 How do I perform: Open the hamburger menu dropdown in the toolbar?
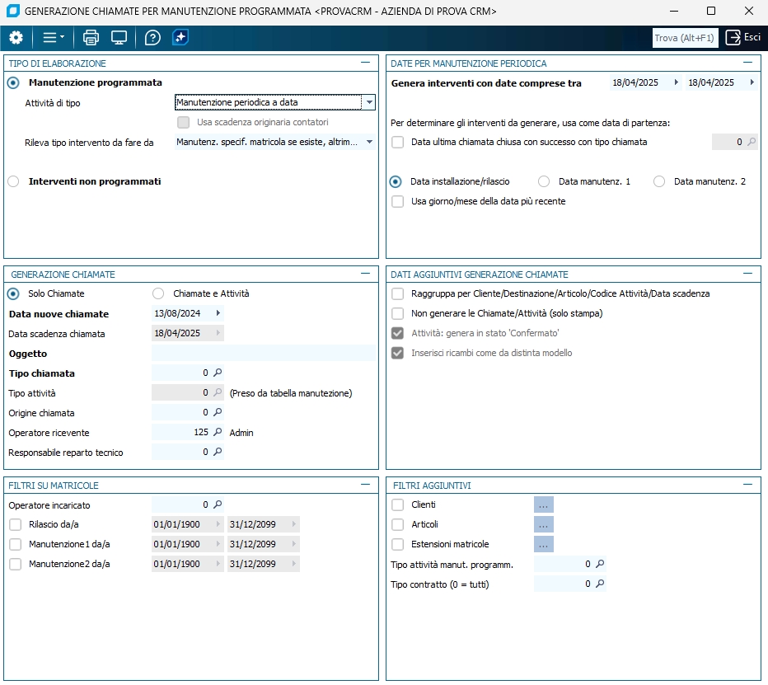[x=54, y=38]
